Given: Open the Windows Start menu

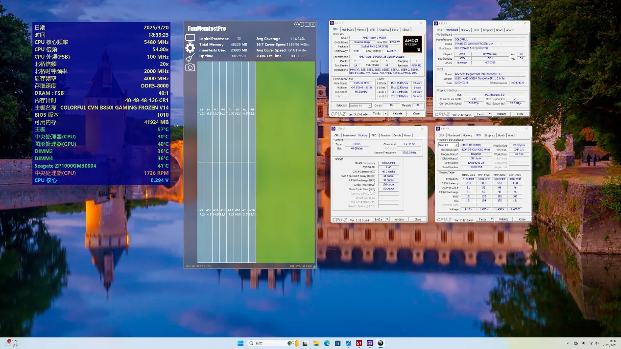Looking at the screenshot, I should pyautogui.click(x=240, y=343).
